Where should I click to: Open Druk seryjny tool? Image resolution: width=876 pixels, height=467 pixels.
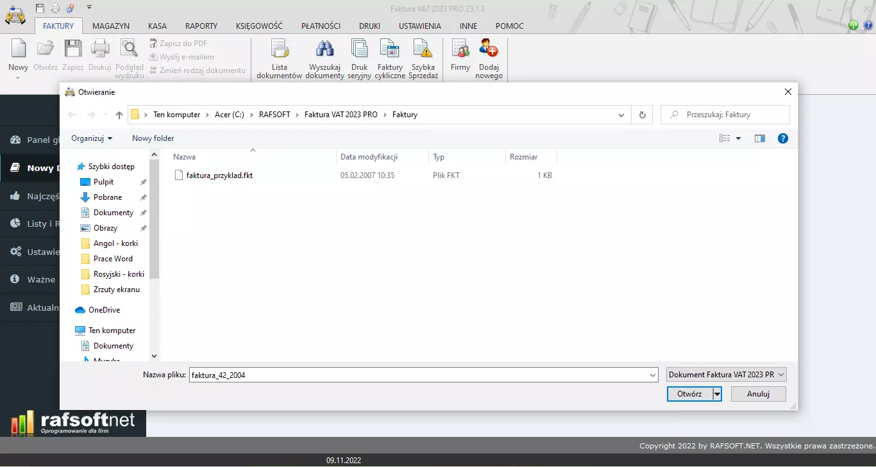click(359, 58)
